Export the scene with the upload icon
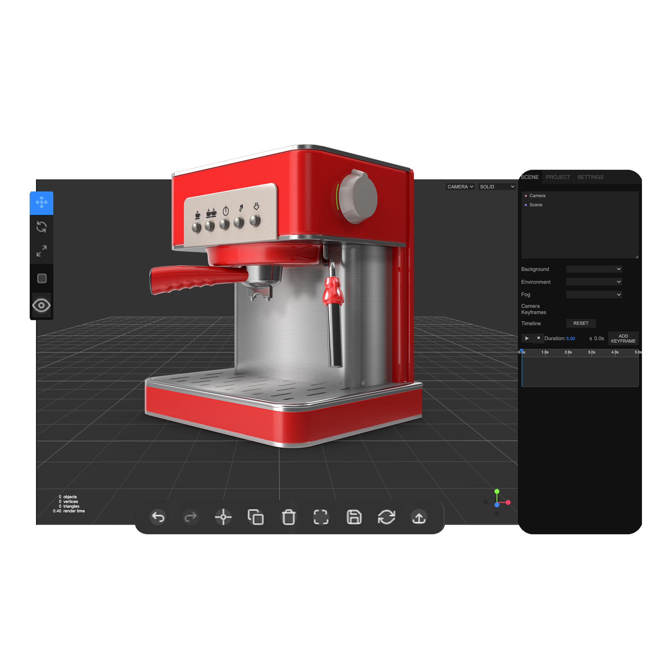The height and width of the screenshot is (667, 667). pos(419,517)
